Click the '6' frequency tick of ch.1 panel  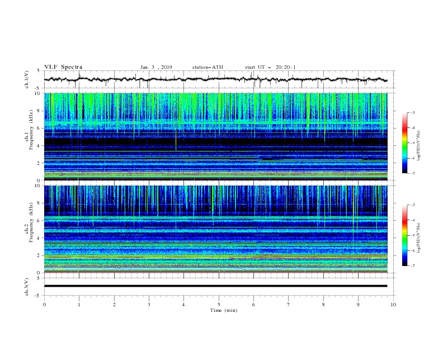39,128
